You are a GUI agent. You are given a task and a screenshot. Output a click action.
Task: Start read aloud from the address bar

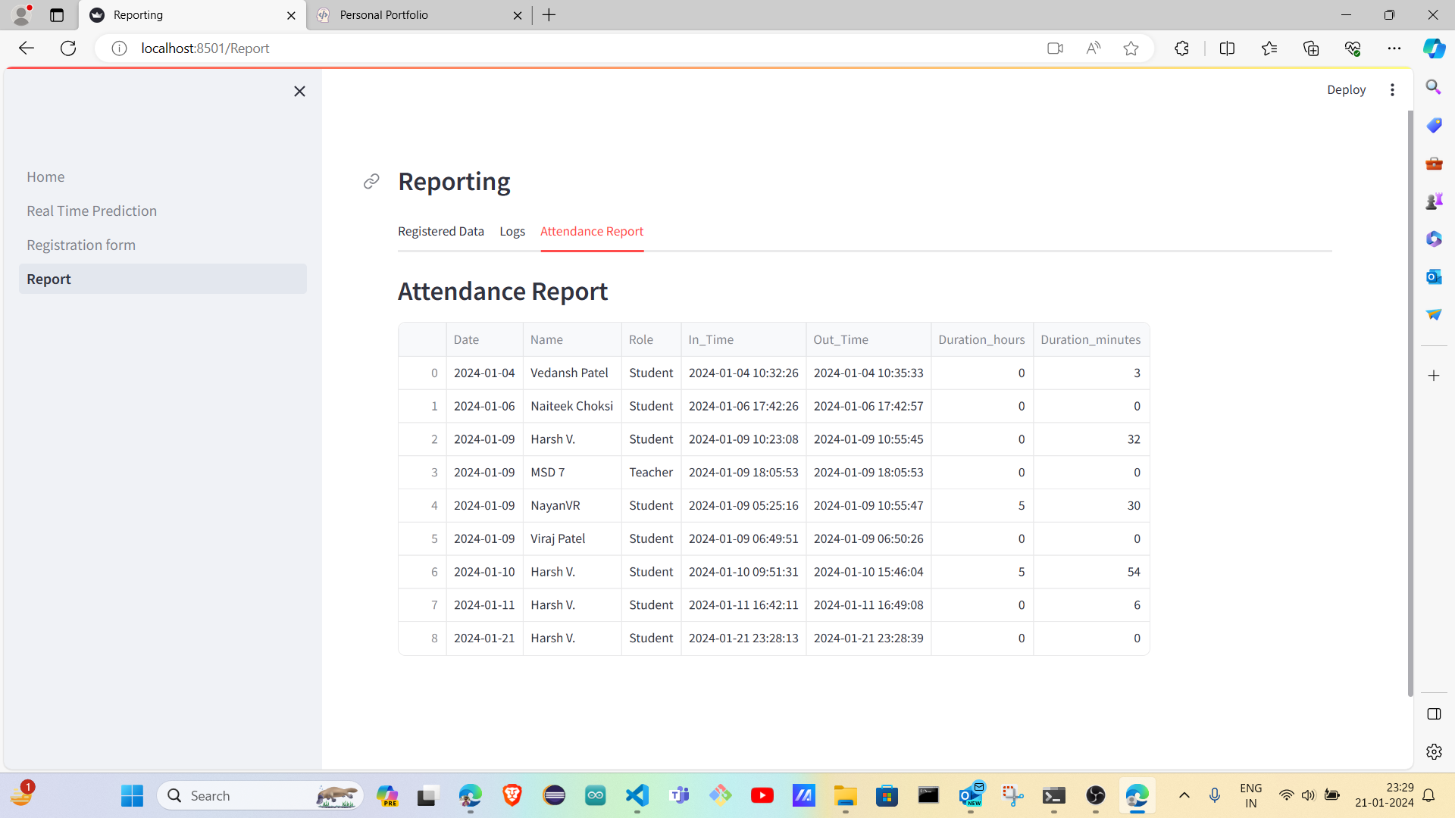[x=1093, y=48]
